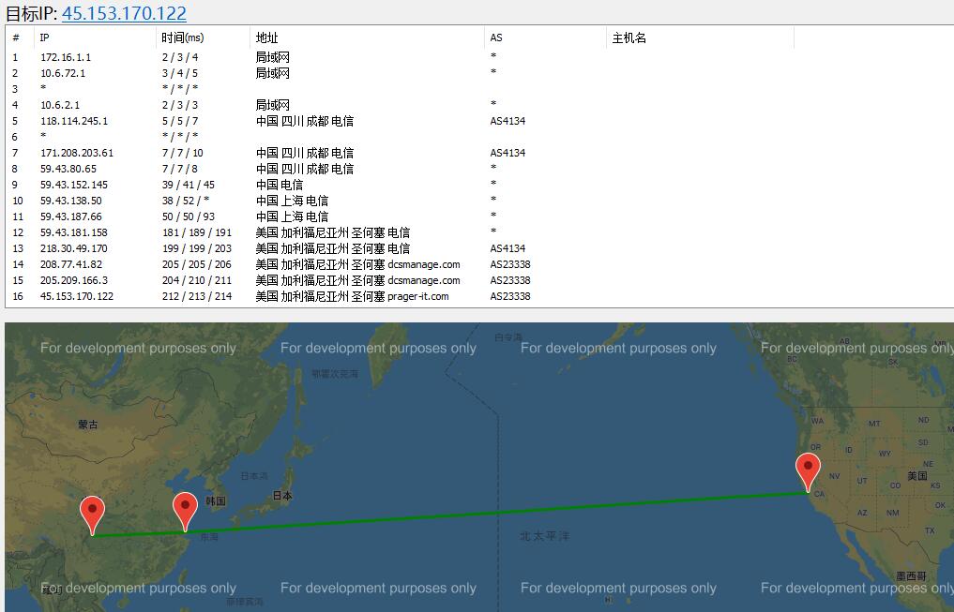Click AS23338 value in hop 14
Image resolution: width=954 pixels, height=612 pixels.
pos(510,264)
